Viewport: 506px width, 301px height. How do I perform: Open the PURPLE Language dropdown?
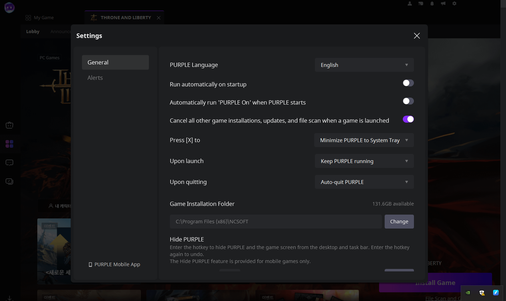click(x=364, y=65)
